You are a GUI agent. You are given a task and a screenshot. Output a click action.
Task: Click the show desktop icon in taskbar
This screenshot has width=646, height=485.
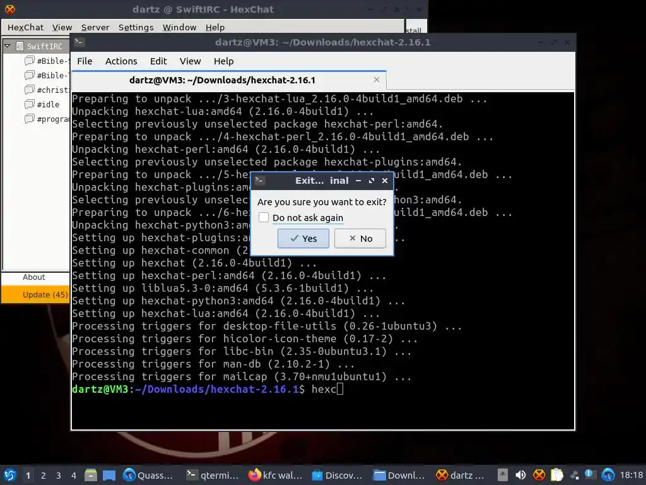coord(109,475)
